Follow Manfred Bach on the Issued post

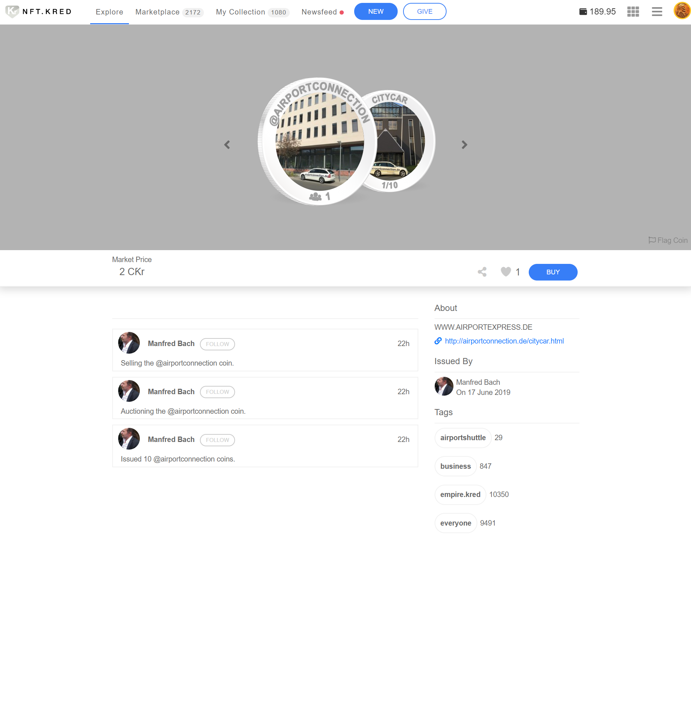coord(217,440)
